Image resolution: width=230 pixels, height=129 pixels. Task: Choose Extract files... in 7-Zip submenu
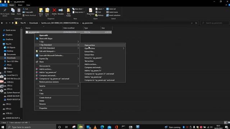102,52
